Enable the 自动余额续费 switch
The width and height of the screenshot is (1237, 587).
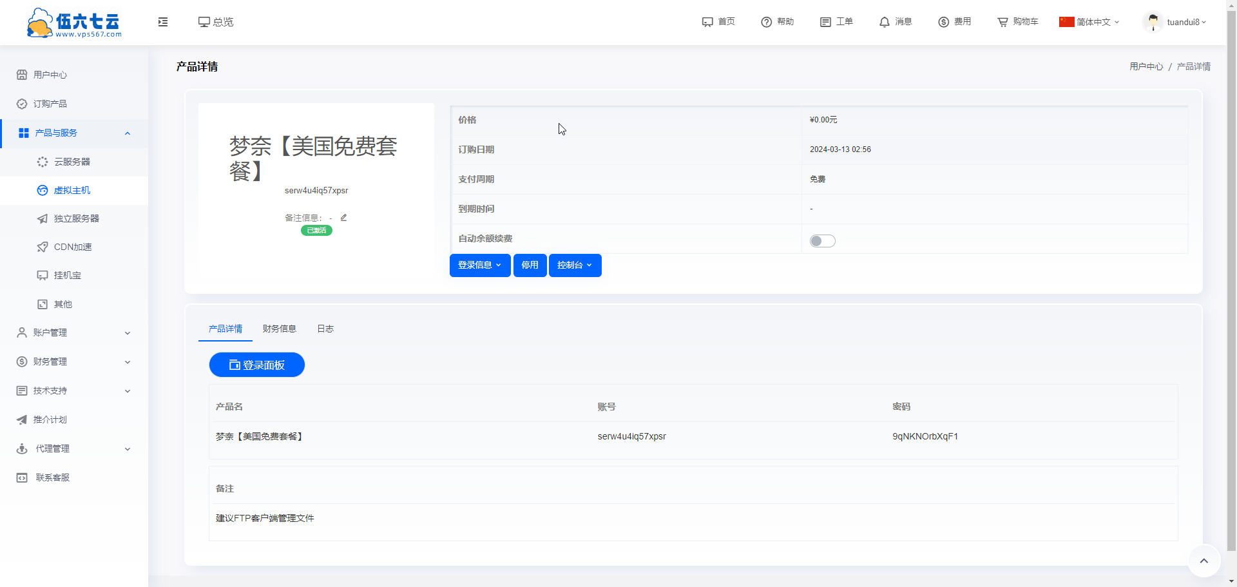point(822,240)
